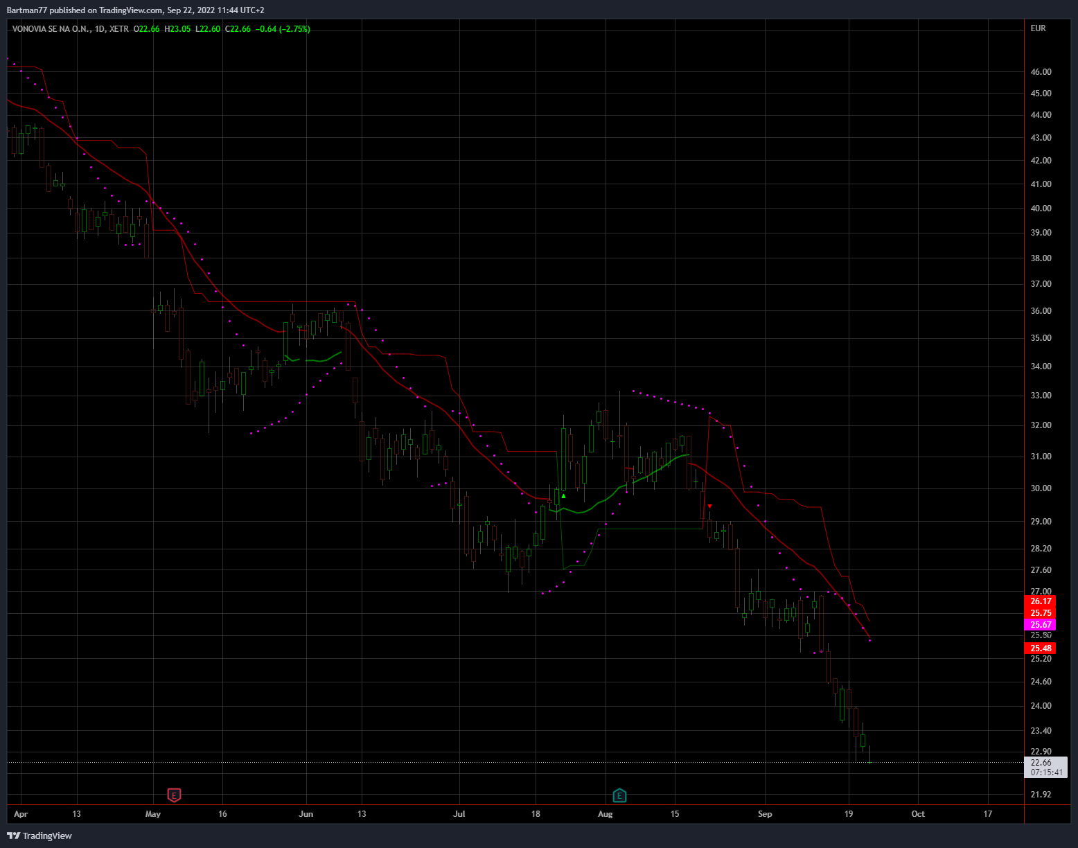Click the change value −0.64 (−2.75%)

pyautogui.click(x=283, y=29)
